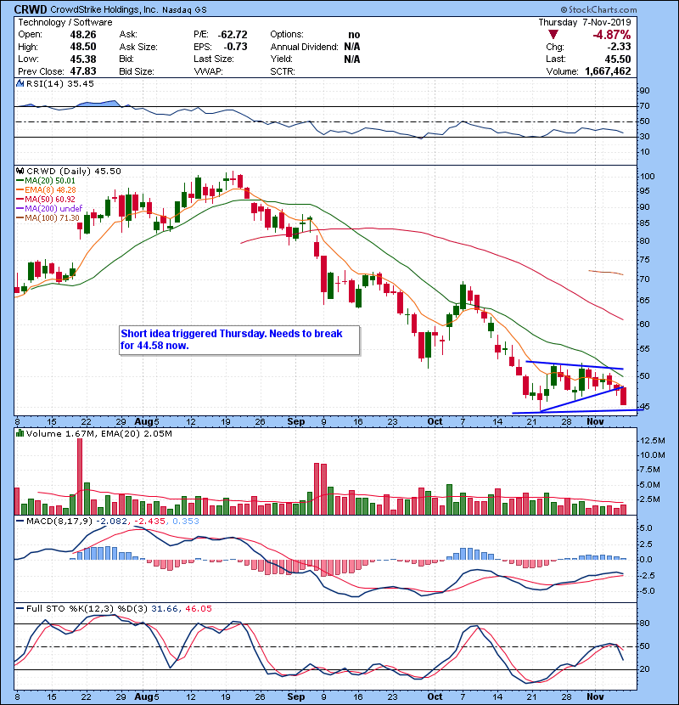The width and height of the screenshot is (679, 705).
Task: Click the Annual Dividend label
Action: point(304,47)
